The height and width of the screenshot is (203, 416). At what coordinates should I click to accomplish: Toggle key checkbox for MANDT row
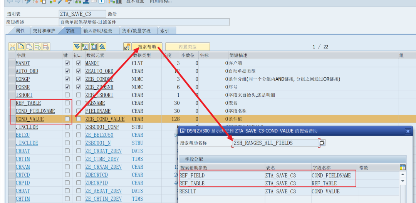pos(67,63)
